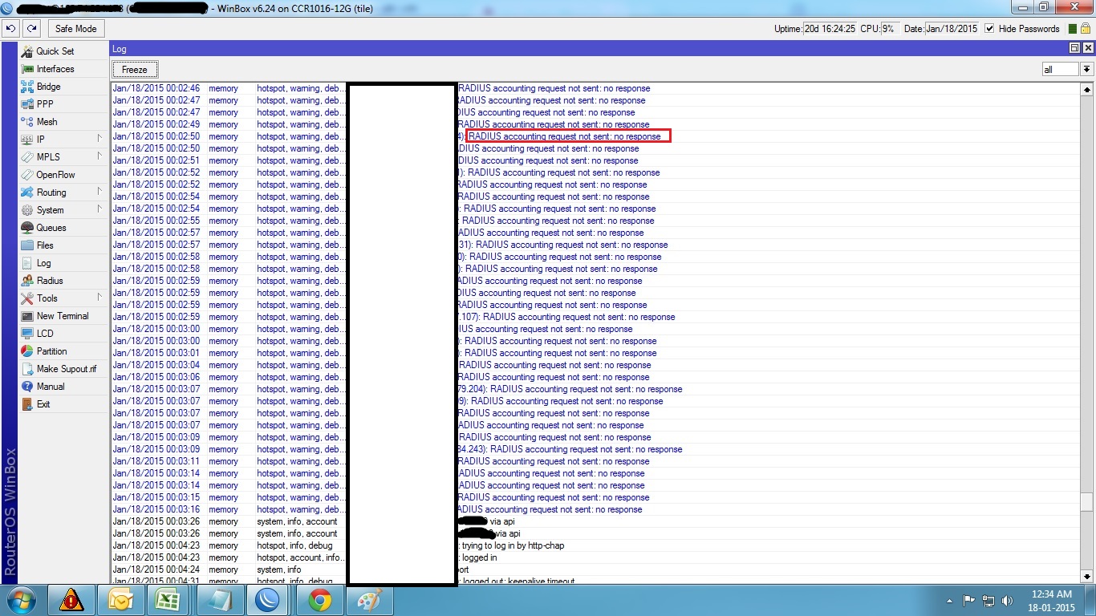1096x616 pixels.
Task: Open the Partition section
Action: pyautogui.click(x=52, y=351)
